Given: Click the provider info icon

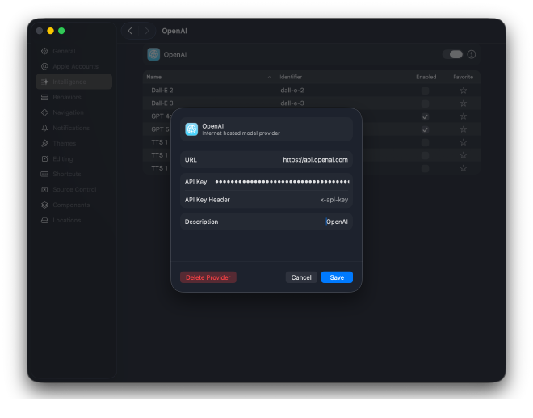Looking at the screenshot, I should 471,54.
